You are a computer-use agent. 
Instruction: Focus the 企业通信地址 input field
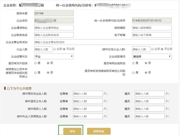54,28
